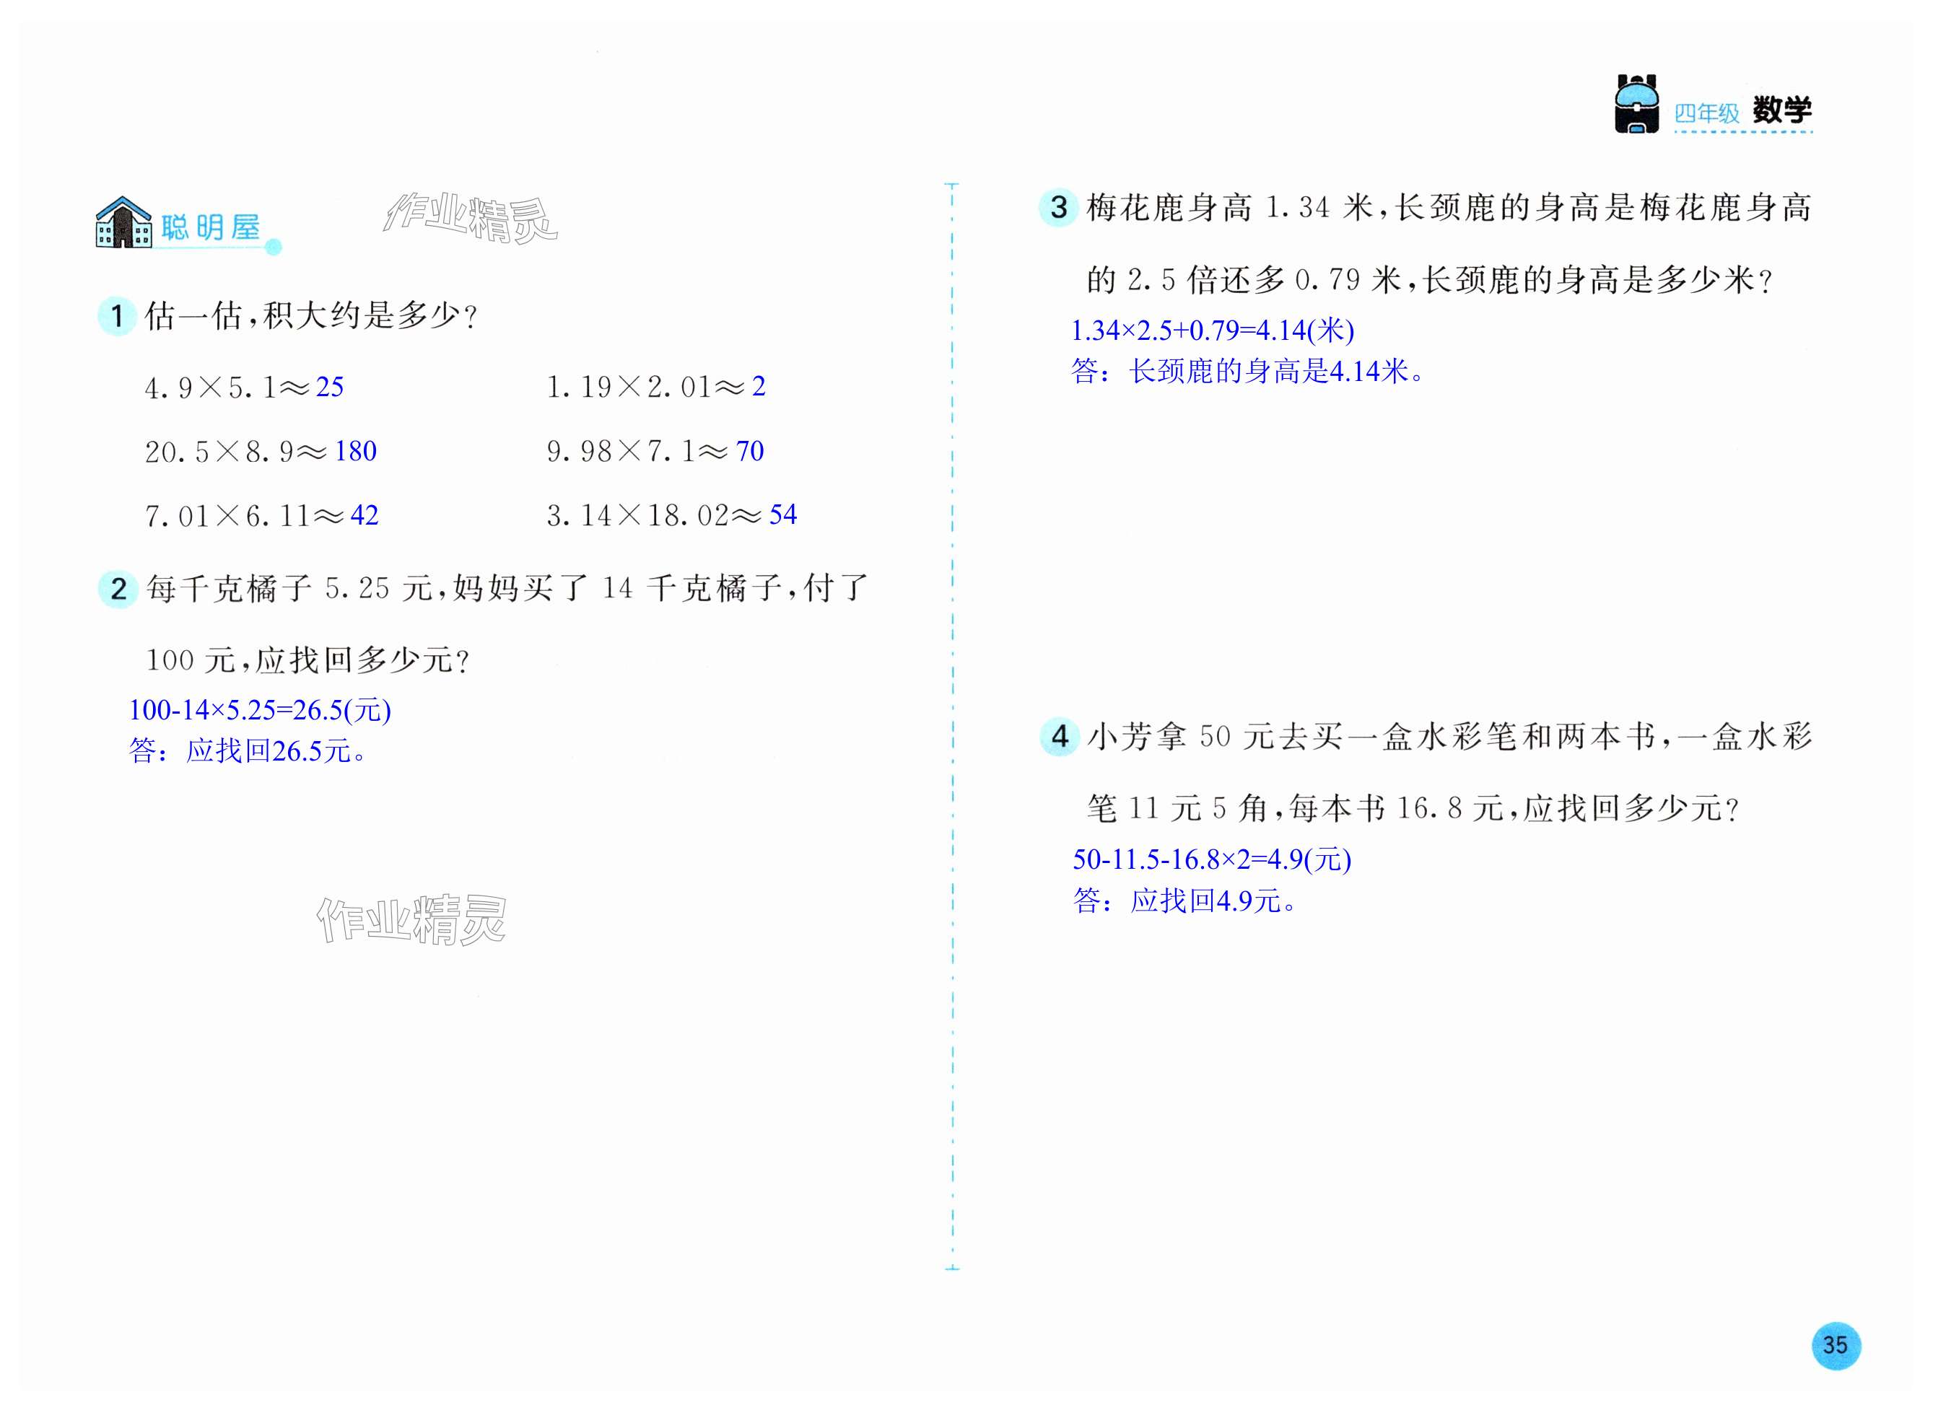This screenshot has height=1410, width=1933.
Task: Click the question number 4 circle
Action: pos(1060,736)
